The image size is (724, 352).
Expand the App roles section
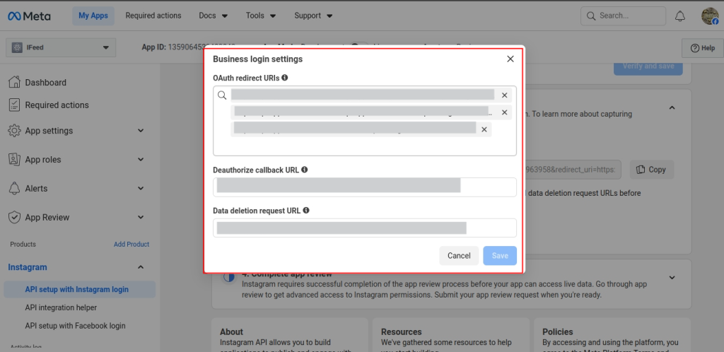tap(141, 160)
